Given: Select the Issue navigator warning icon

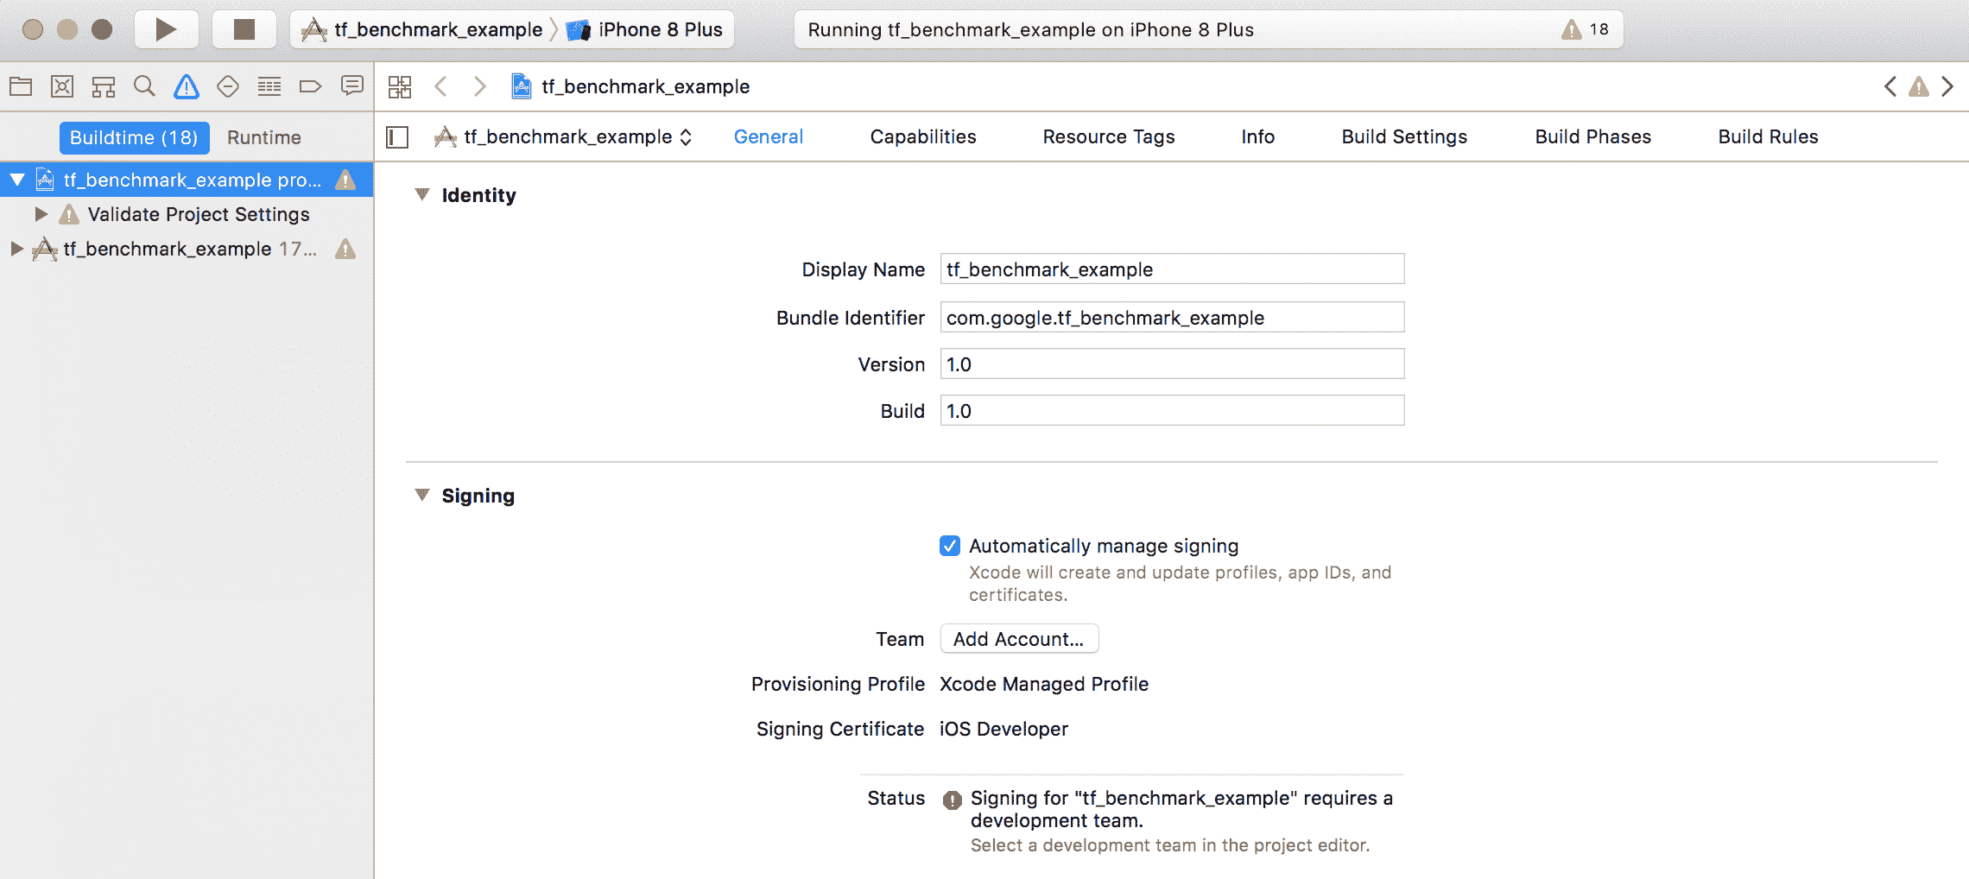Looking at the screenshot, I should pyautogui.click(x=186, y=86).
